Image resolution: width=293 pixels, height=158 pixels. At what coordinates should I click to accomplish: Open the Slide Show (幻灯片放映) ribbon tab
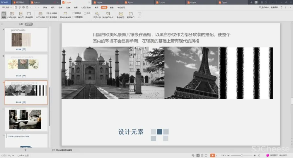(x=86, y=8)
